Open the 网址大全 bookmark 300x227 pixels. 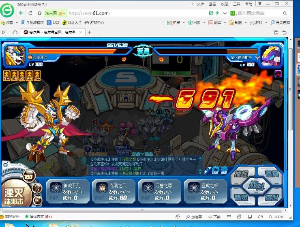[x=72, y=23]
